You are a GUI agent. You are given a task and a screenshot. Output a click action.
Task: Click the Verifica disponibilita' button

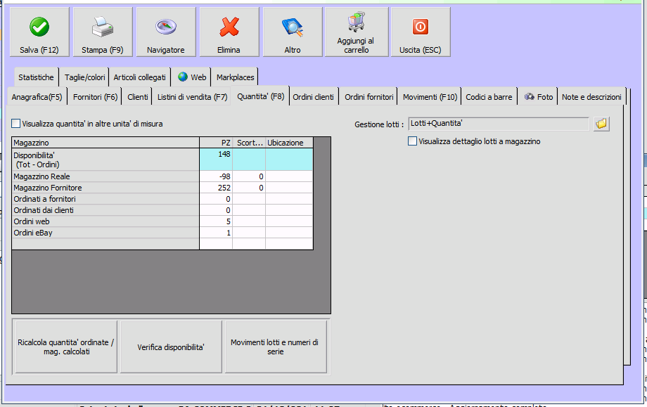pyautogui.click(x=171, y=347)
